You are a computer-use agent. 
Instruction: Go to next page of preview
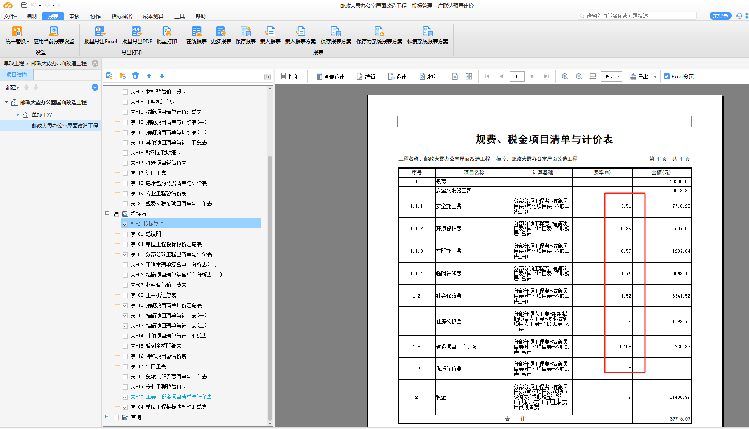532,76
